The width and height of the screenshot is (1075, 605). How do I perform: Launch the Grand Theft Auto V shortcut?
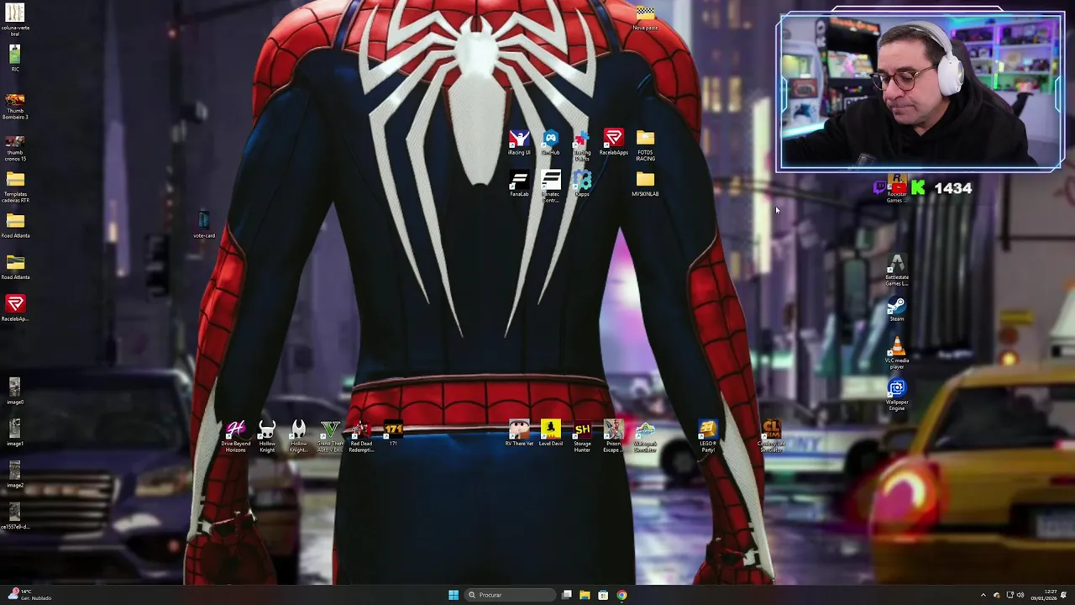tap(330, 437)
